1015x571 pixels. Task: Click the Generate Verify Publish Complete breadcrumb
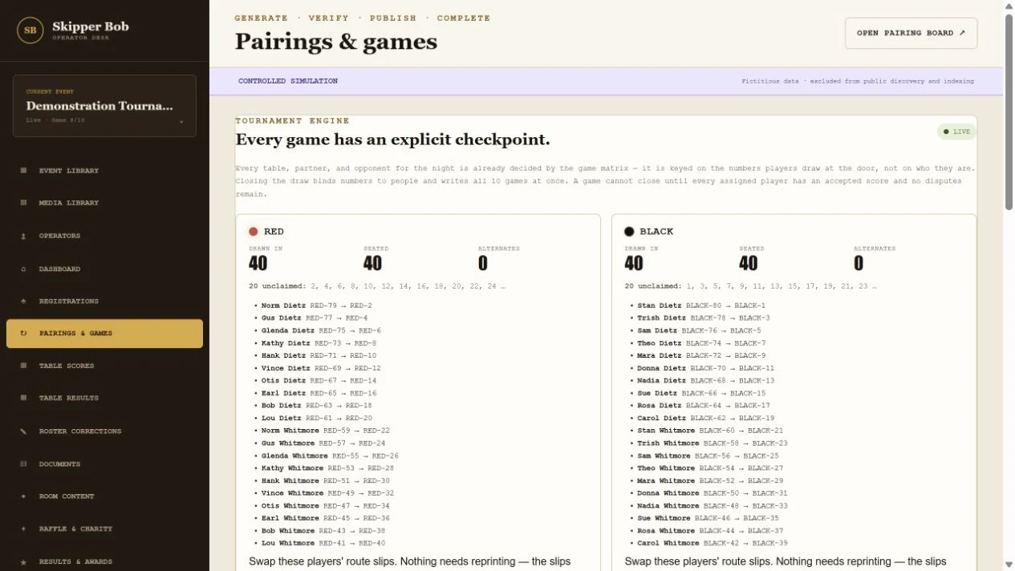click(x=363, y=18)
